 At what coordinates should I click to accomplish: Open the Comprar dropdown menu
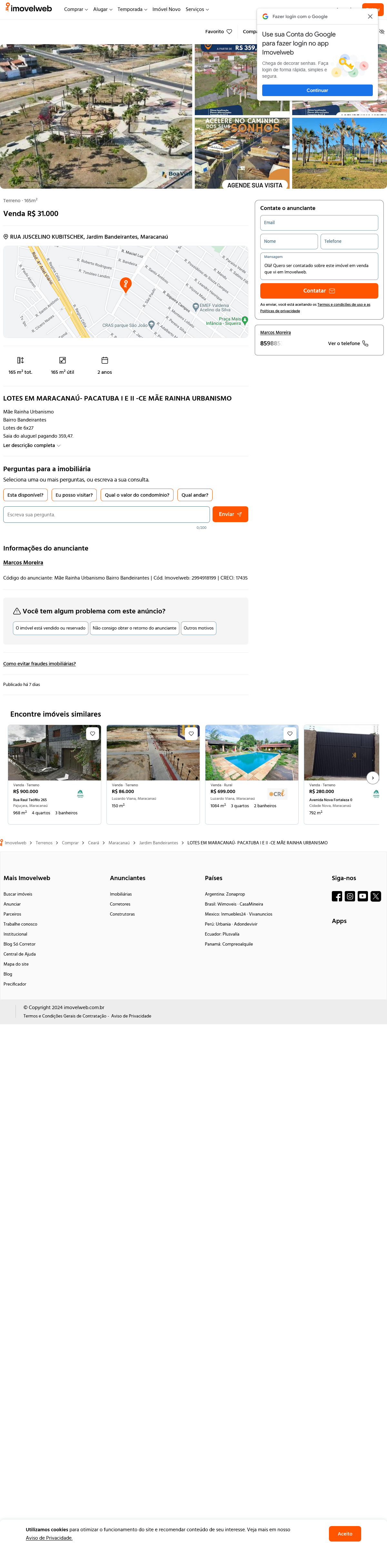click(x=76, y=10)
